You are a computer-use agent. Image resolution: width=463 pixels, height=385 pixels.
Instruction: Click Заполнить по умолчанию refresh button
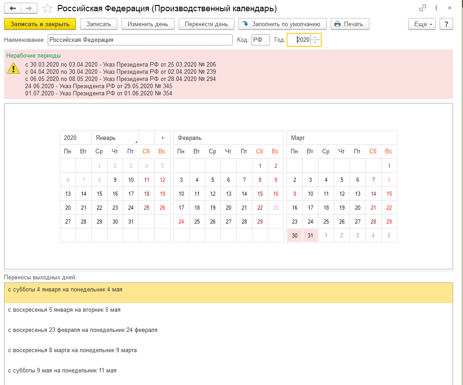pyautogui.click(x=282, y=24)
